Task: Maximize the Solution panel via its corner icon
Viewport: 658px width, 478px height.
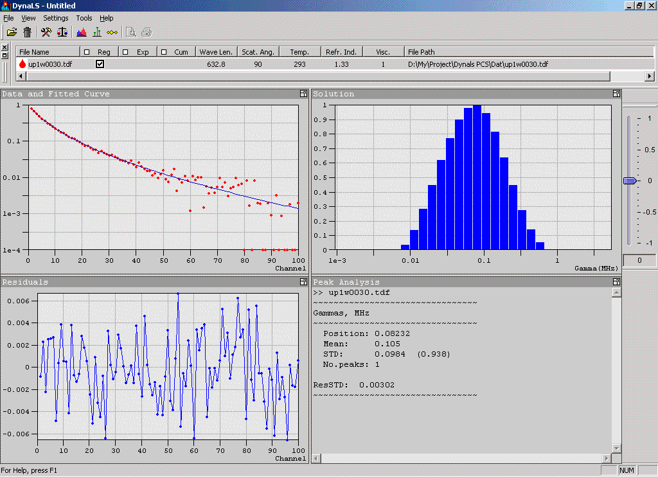Action: pos(616,94)
